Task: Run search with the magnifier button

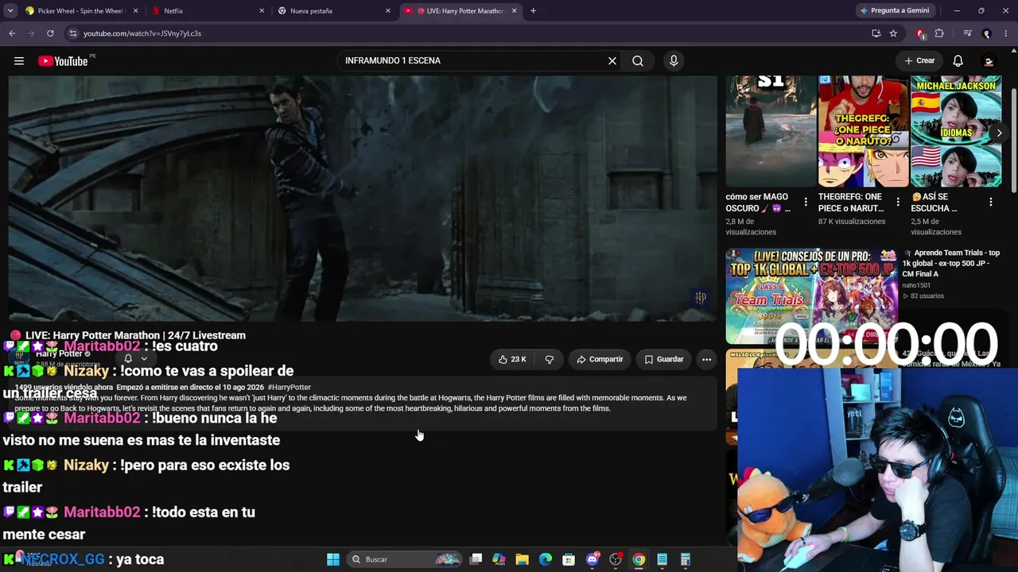Action: pos(638,61)
